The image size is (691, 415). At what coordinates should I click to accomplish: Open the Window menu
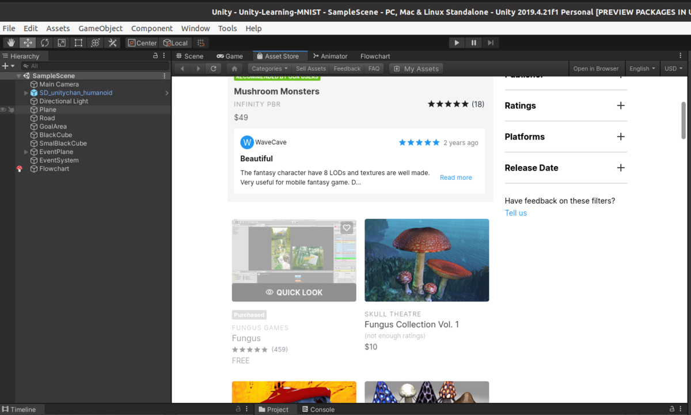[x=195, y=28]
